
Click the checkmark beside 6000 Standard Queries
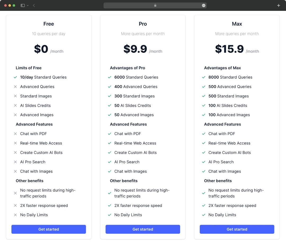pyautogui.click(x=110, y=77)
